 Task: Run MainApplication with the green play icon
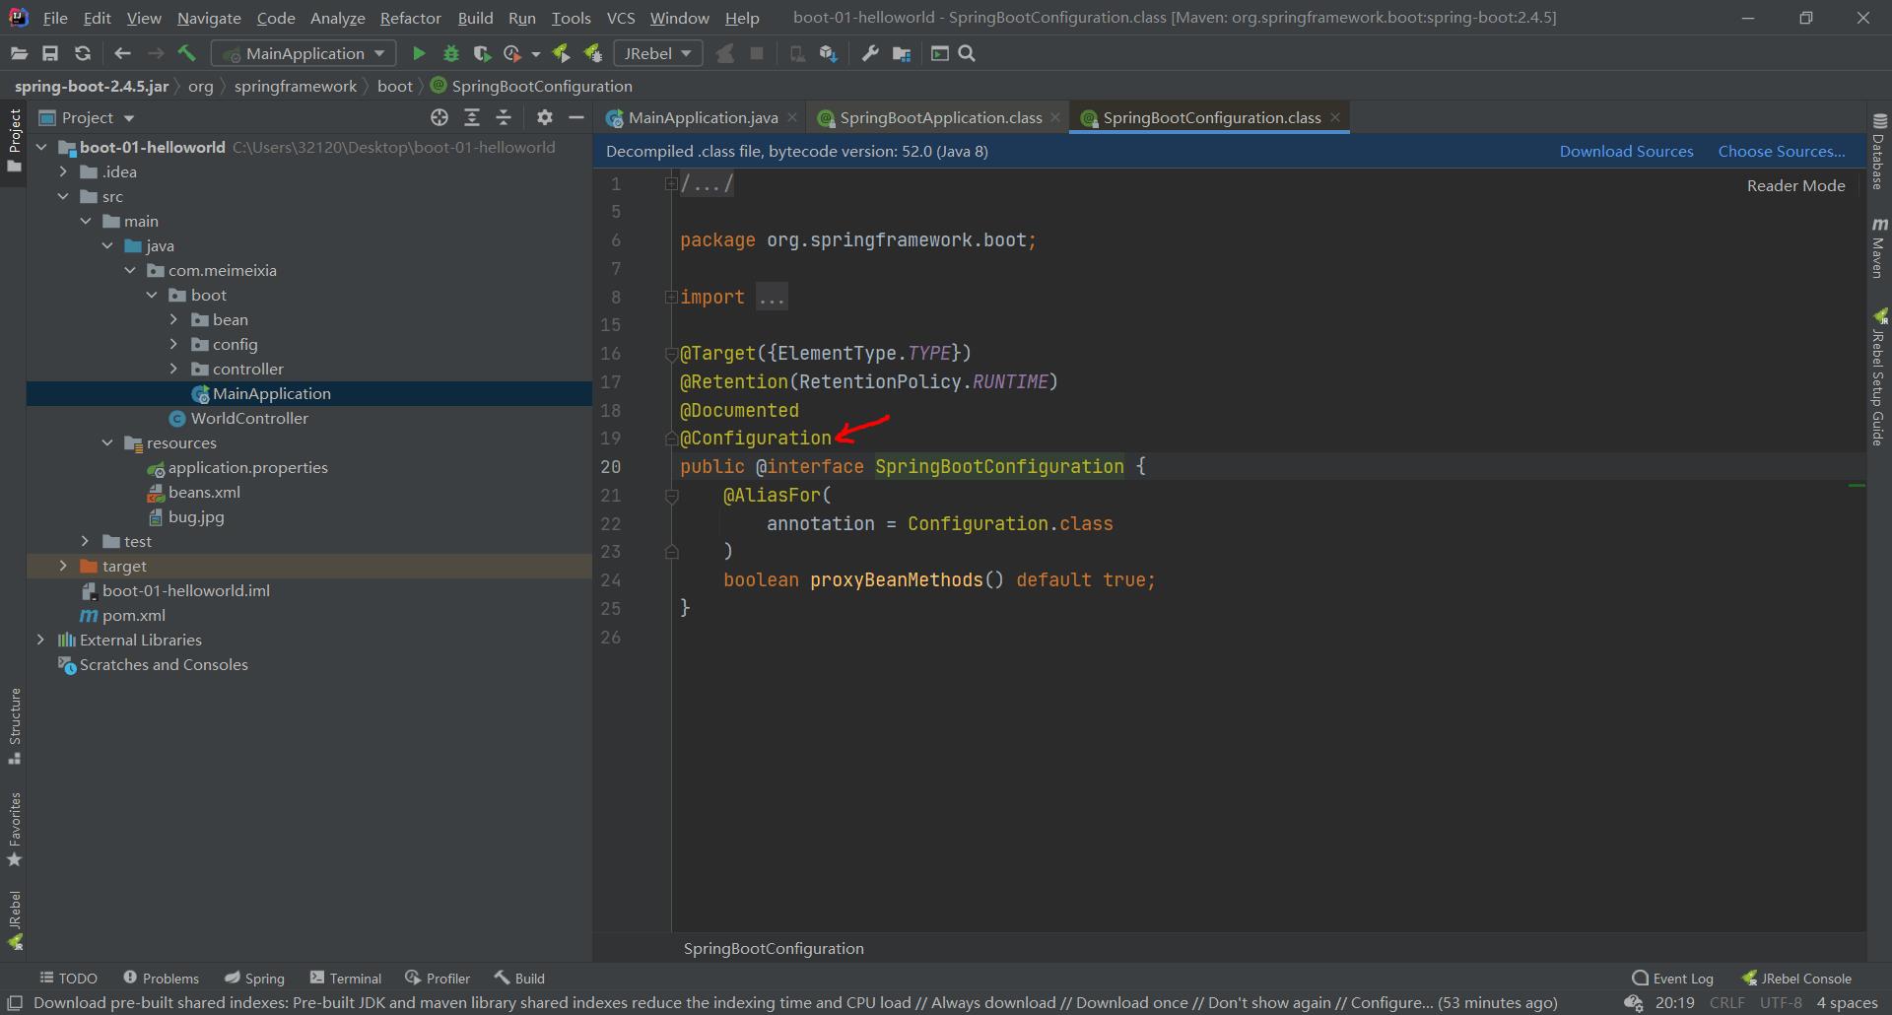(419, 53)
